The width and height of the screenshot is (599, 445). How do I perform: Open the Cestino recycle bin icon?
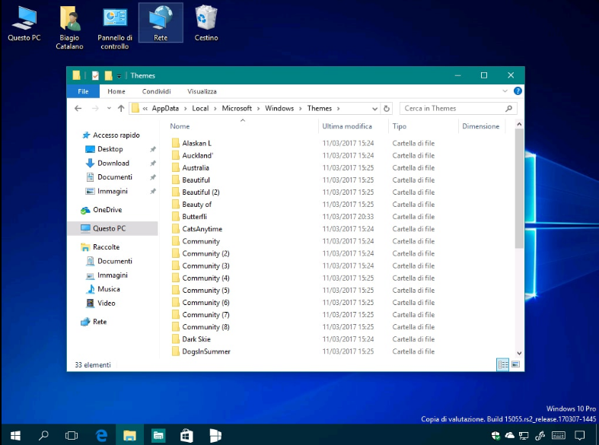coord(206,23)
